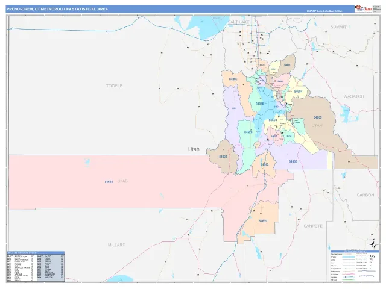Click the map legend box

tap(355, 266)
